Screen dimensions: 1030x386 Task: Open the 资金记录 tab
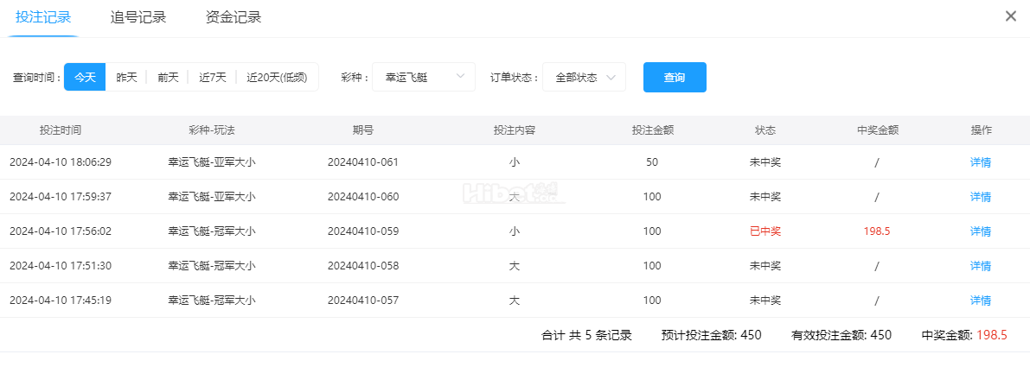click(234, 18)
